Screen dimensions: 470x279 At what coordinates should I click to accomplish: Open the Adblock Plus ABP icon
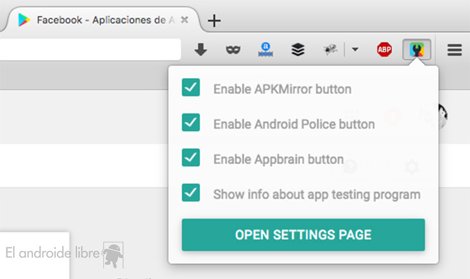pyautogui.click(x=384, y=51)
